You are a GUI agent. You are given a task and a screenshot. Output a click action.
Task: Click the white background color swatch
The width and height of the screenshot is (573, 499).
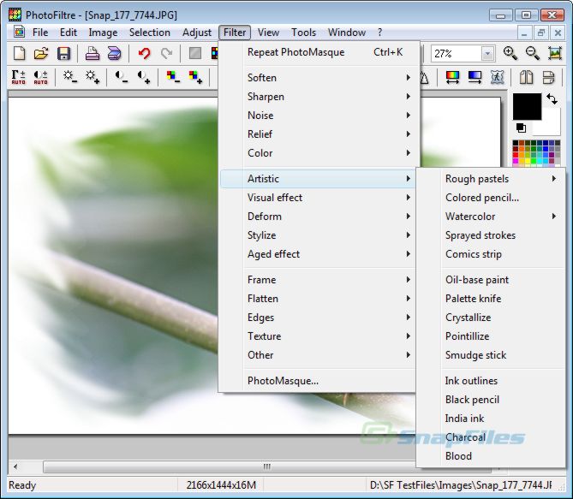[x=549, y=126]
